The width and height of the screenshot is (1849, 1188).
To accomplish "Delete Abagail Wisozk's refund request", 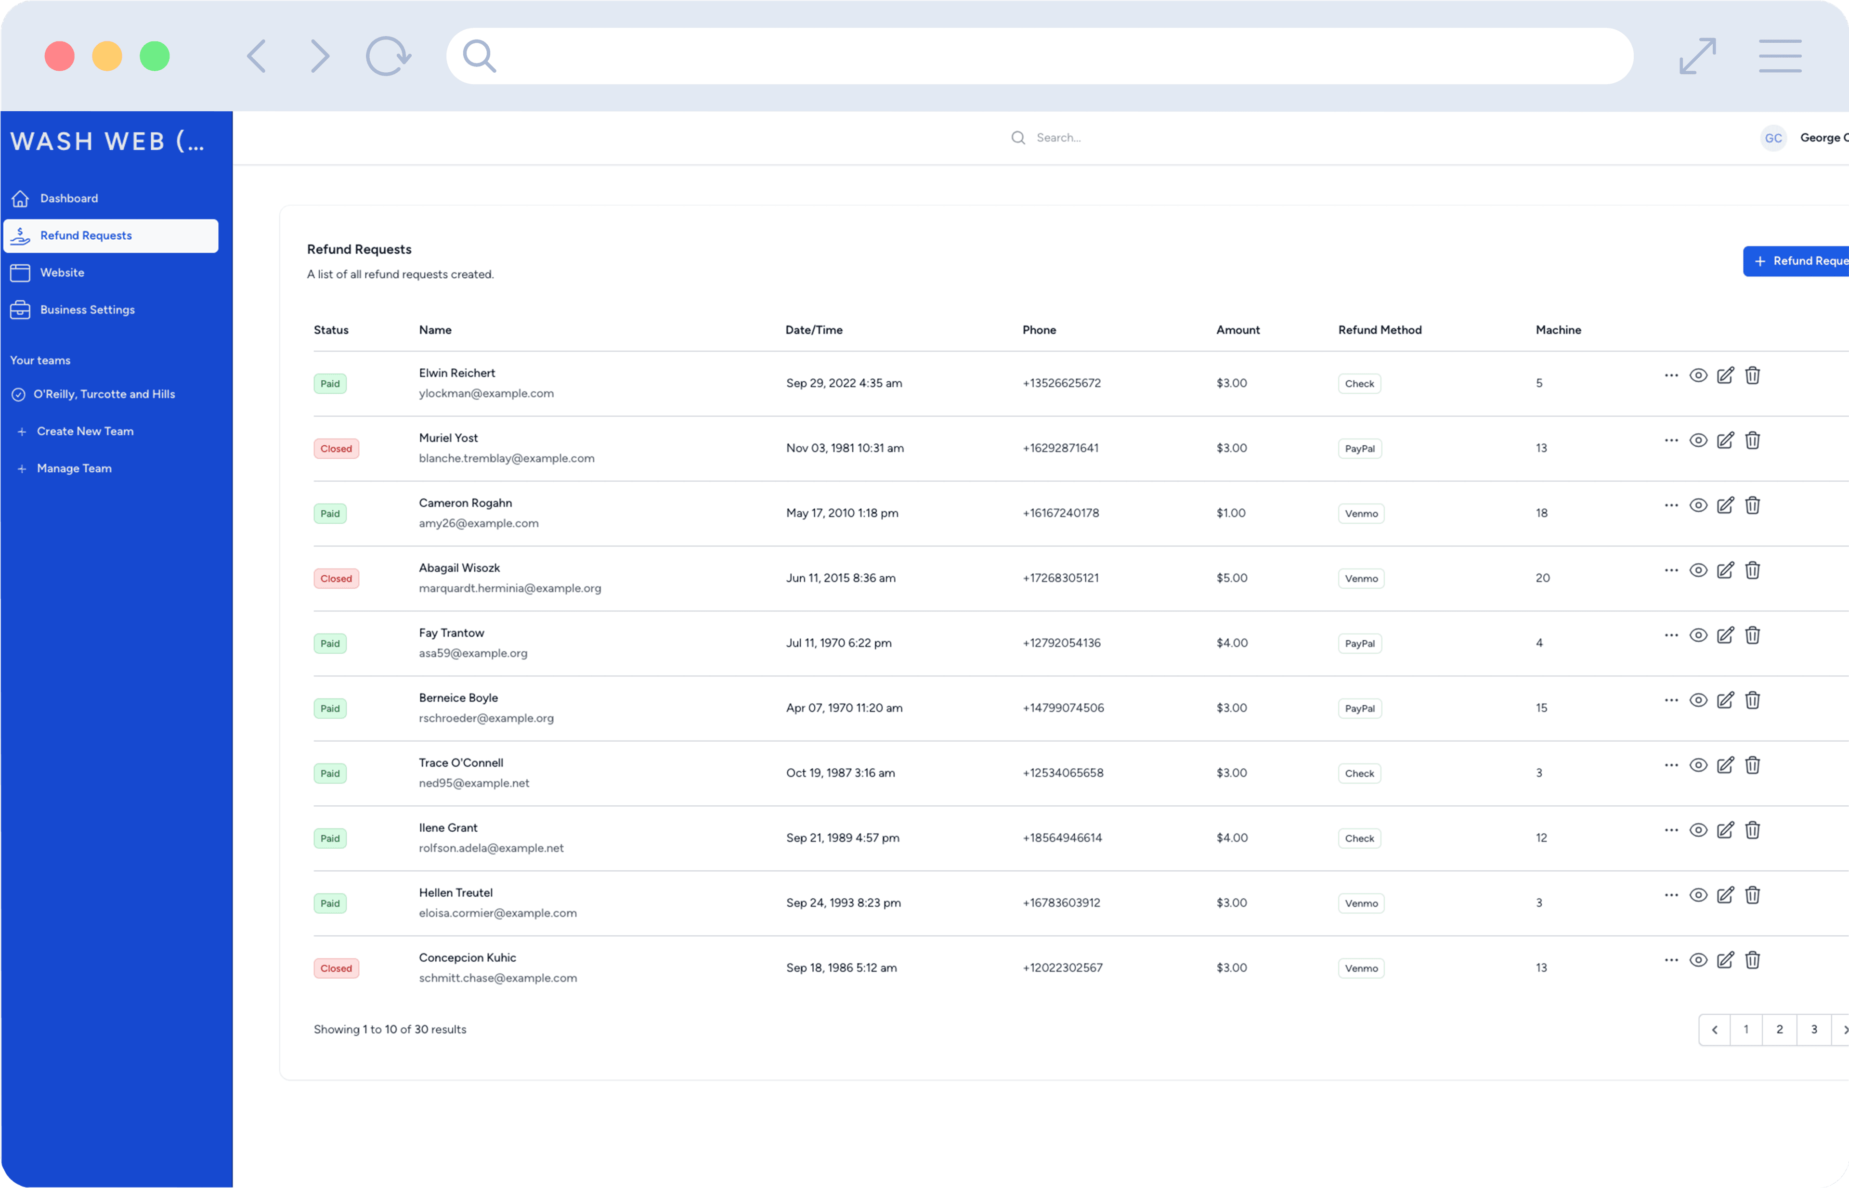I will click(1753, 570).
